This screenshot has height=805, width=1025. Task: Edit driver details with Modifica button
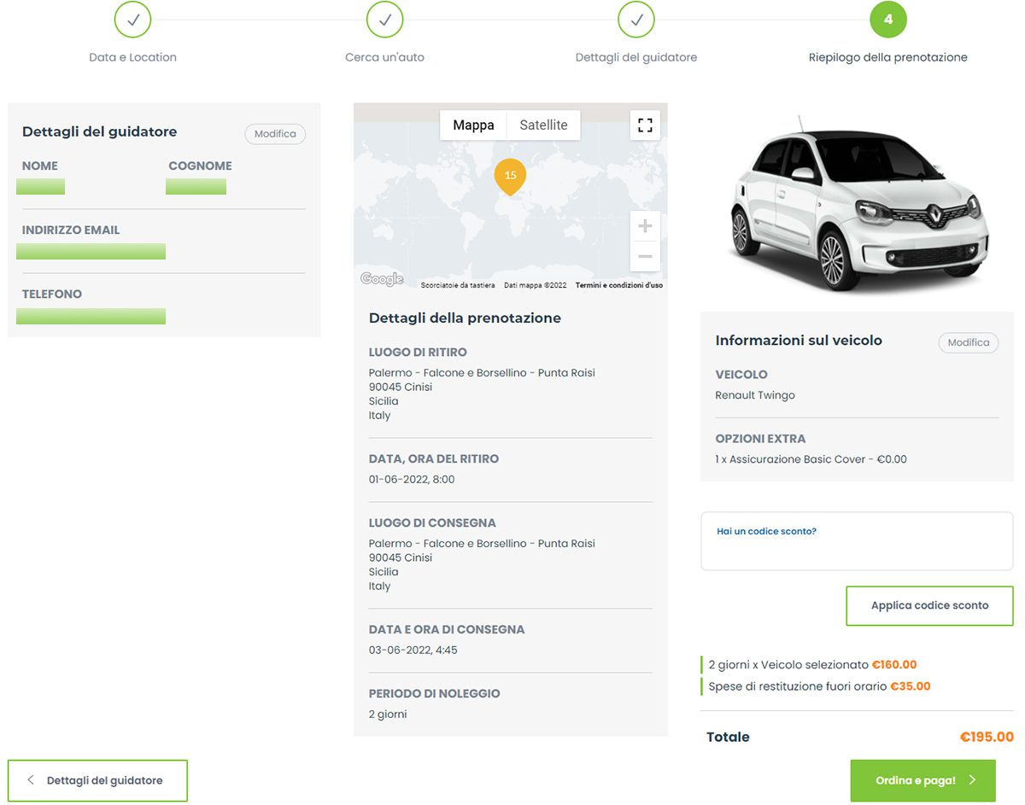[275, 134]
